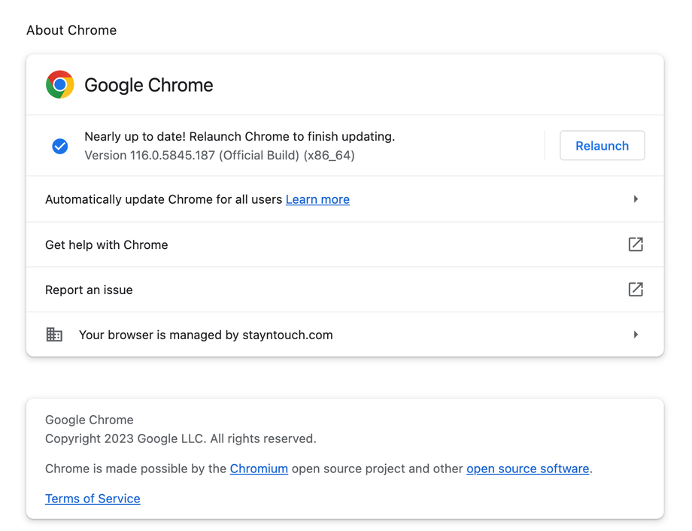Image resolution: width=692 pixels, height=531 pixels.
Task: Click Copyright 2023 Google LLC text
Action: [181, 438]
